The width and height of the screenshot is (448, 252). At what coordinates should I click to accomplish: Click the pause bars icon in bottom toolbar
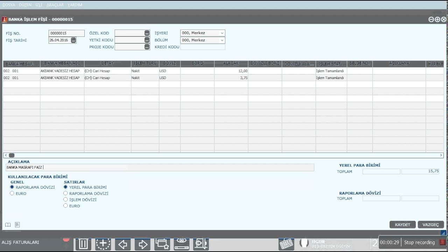click(83, 244)
